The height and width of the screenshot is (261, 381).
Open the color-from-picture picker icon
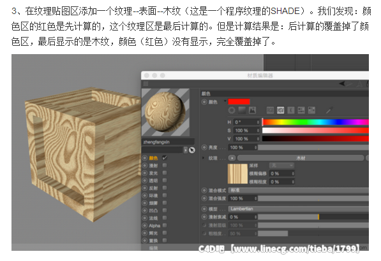(x=253, y=111)
